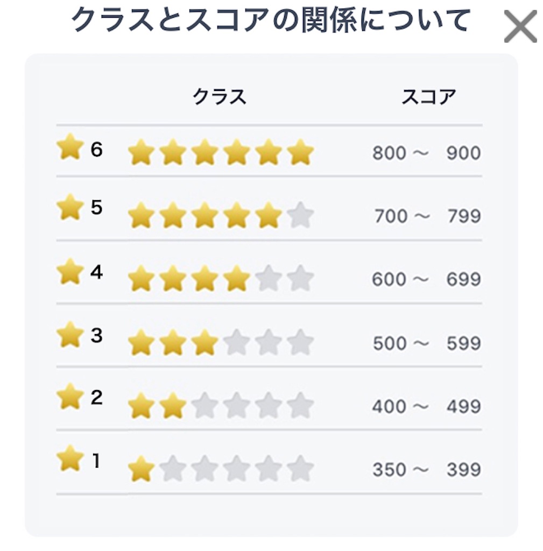Viewport: 543px width, 551px height.
Task: Select the 350 ～ 399 score range
Action: pos(427,469)
